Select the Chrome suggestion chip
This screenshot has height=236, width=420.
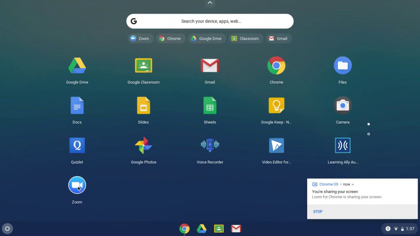(x=170, y=39)
